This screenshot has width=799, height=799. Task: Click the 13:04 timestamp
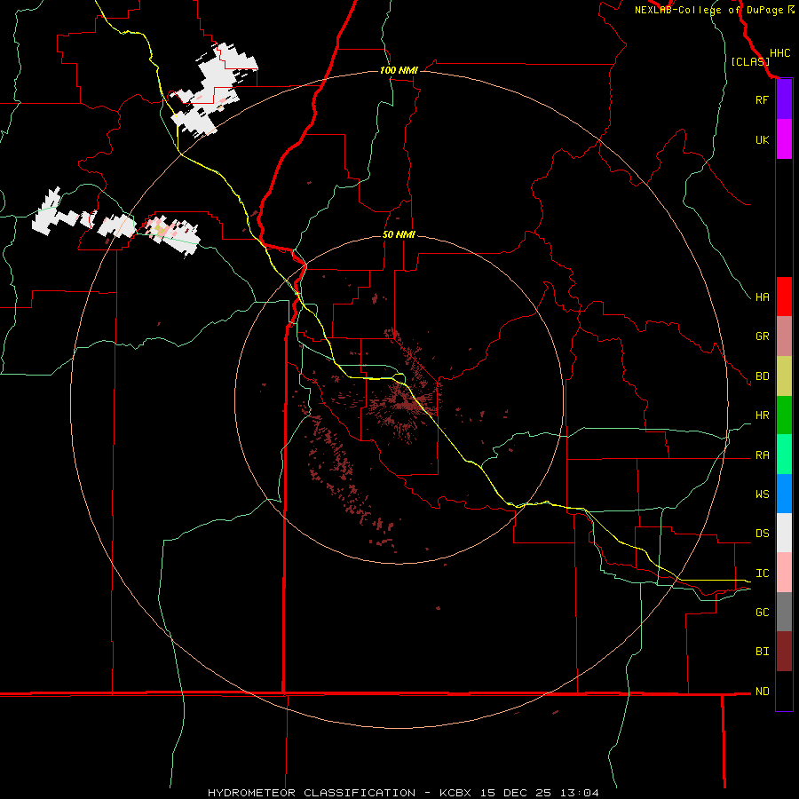point(581,793)
